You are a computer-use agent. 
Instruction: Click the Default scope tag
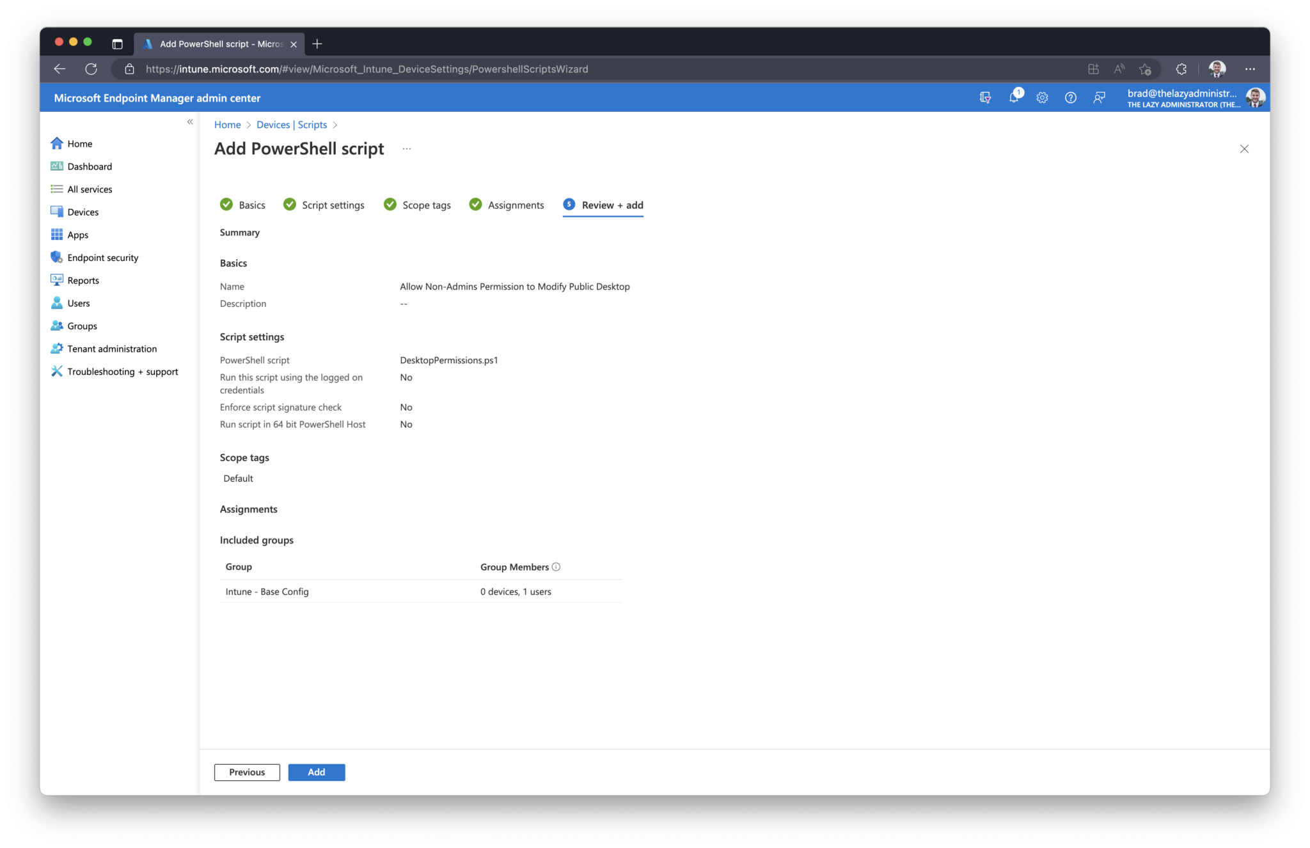tap(238, 478)
